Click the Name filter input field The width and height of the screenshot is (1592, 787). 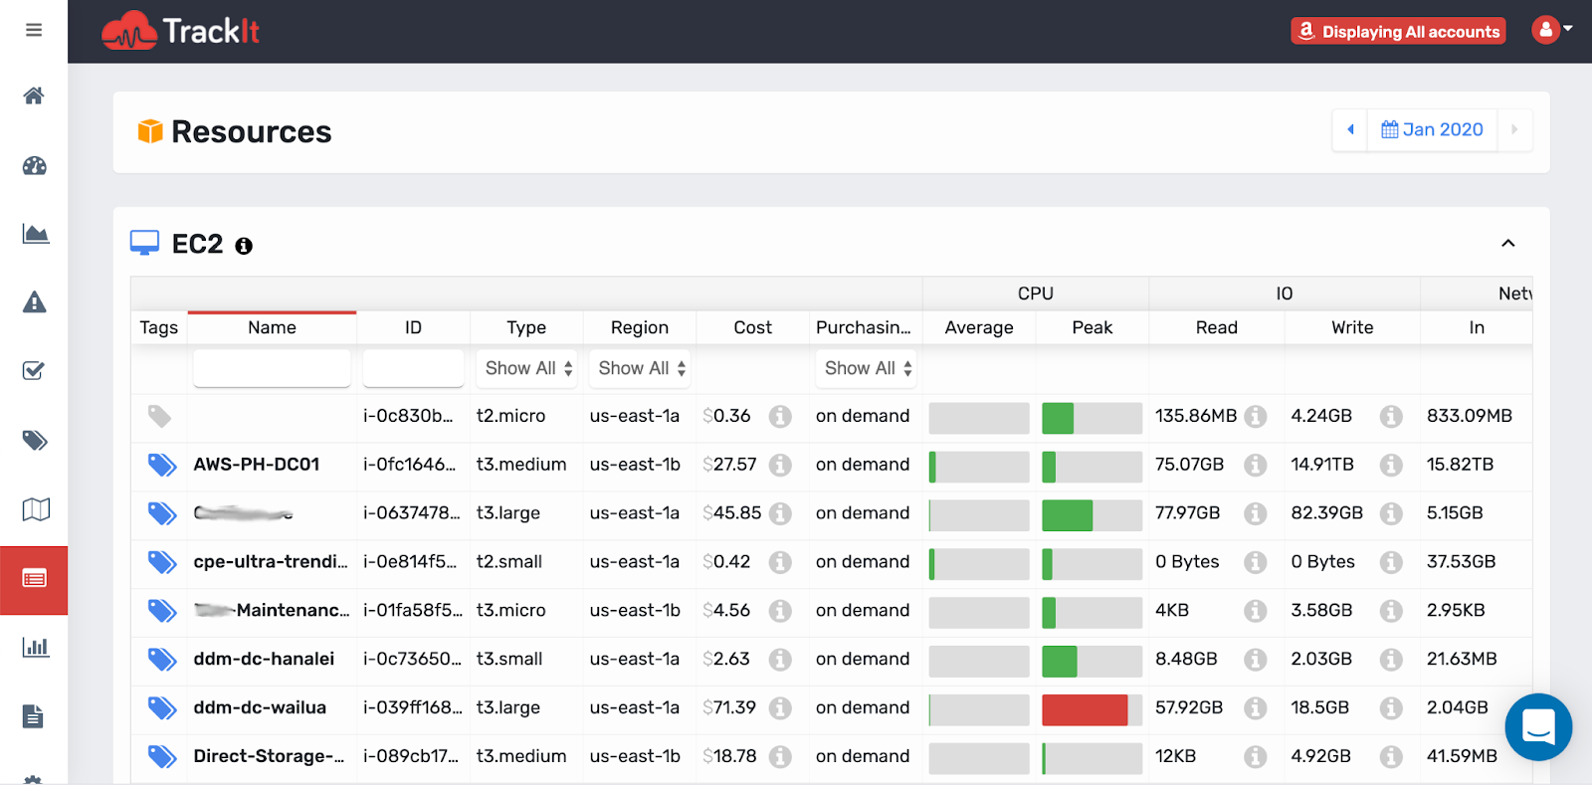click(272, 368)
